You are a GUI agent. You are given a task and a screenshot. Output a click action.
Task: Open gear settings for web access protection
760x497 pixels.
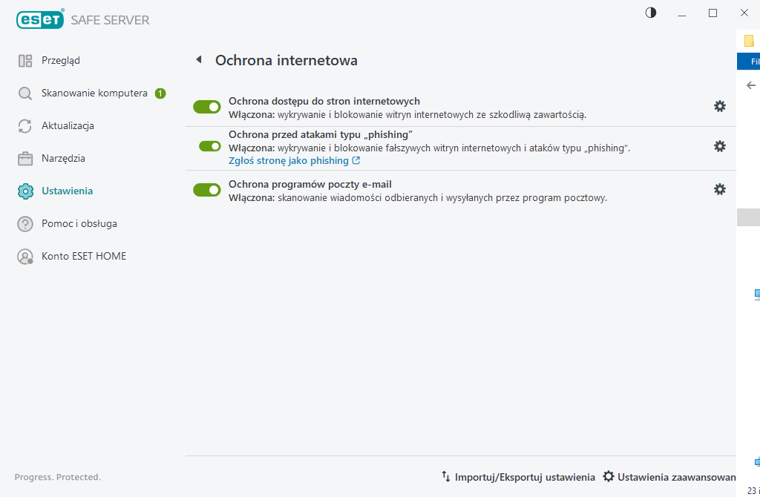tap(719, 106)
